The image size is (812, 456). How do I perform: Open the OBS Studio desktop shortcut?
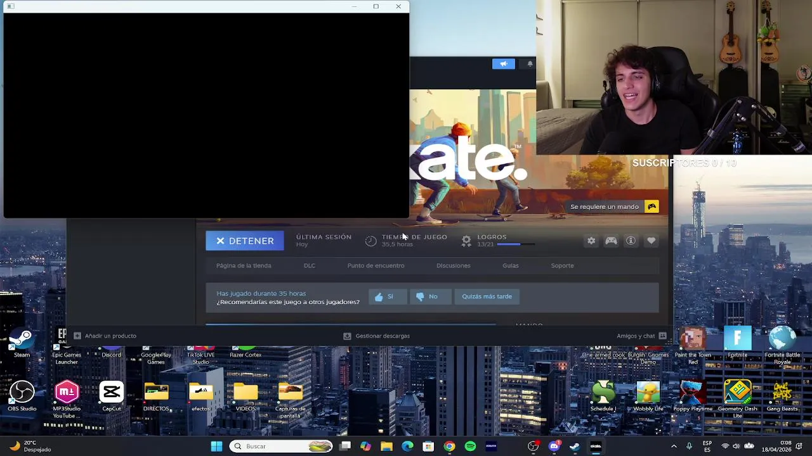point(22,396)
